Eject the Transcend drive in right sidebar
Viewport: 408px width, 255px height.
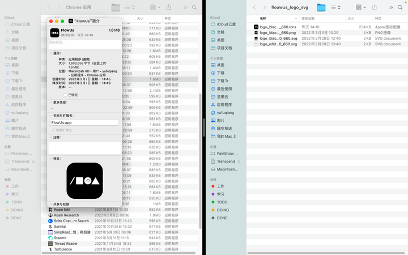coord(239,161)
